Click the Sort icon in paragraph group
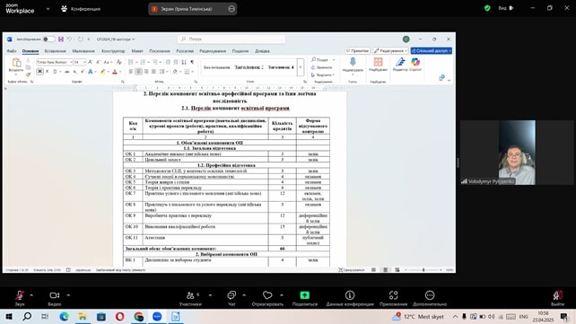Viewport: 576px width, 324px height. (x=184, y=62)
